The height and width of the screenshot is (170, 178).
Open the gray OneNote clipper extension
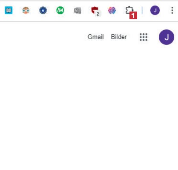click(78, 10)
